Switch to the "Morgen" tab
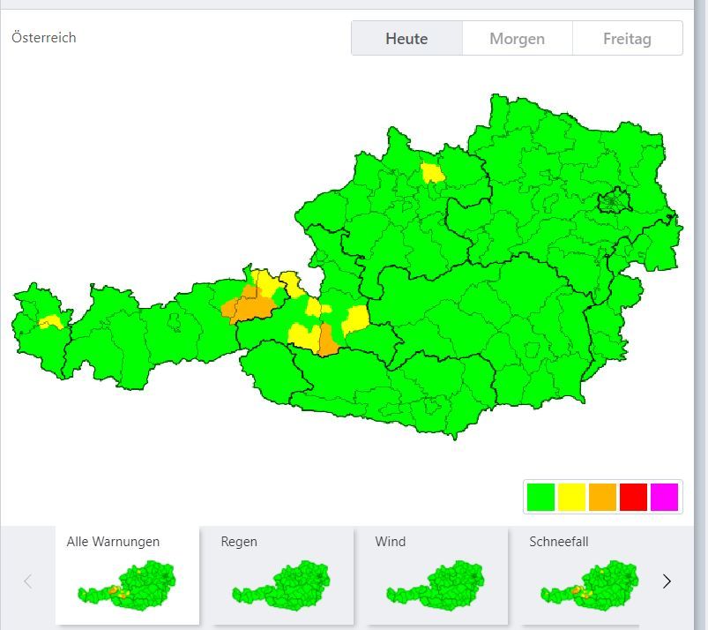This screenshot has height=630, width=708. point(518,38)
